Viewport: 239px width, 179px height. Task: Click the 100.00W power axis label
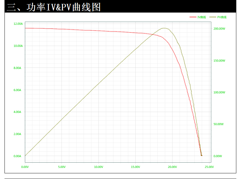coord(219,92)
